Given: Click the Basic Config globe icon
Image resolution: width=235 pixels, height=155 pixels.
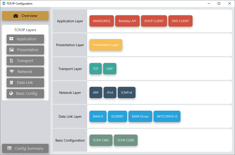Looking at the screenshot, I should click(x=11, y=94).
